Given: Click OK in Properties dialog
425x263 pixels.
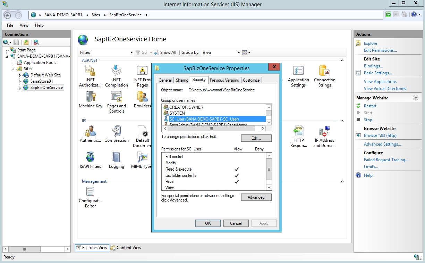Looking at the screenshot, I should point(208,223).
